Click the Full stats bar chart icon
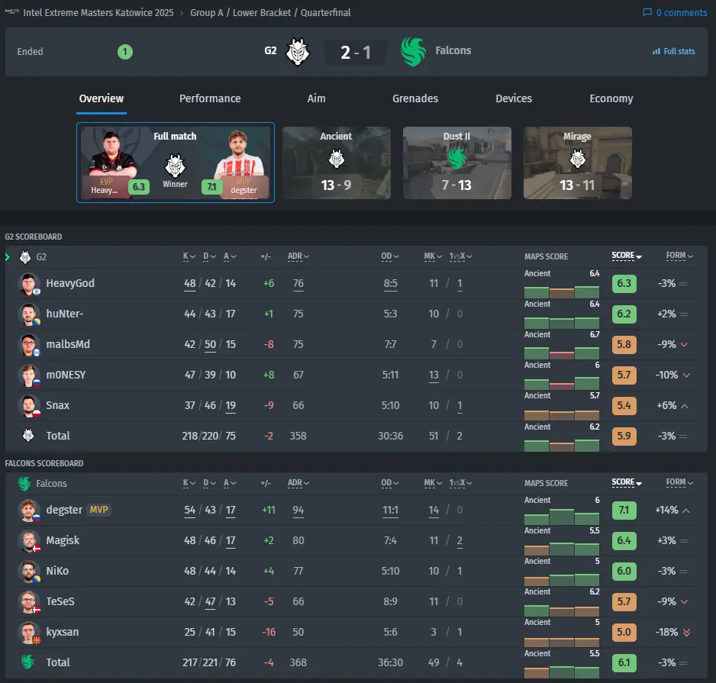The height and width of the screenshot is (683, 716). pos(656,51)
